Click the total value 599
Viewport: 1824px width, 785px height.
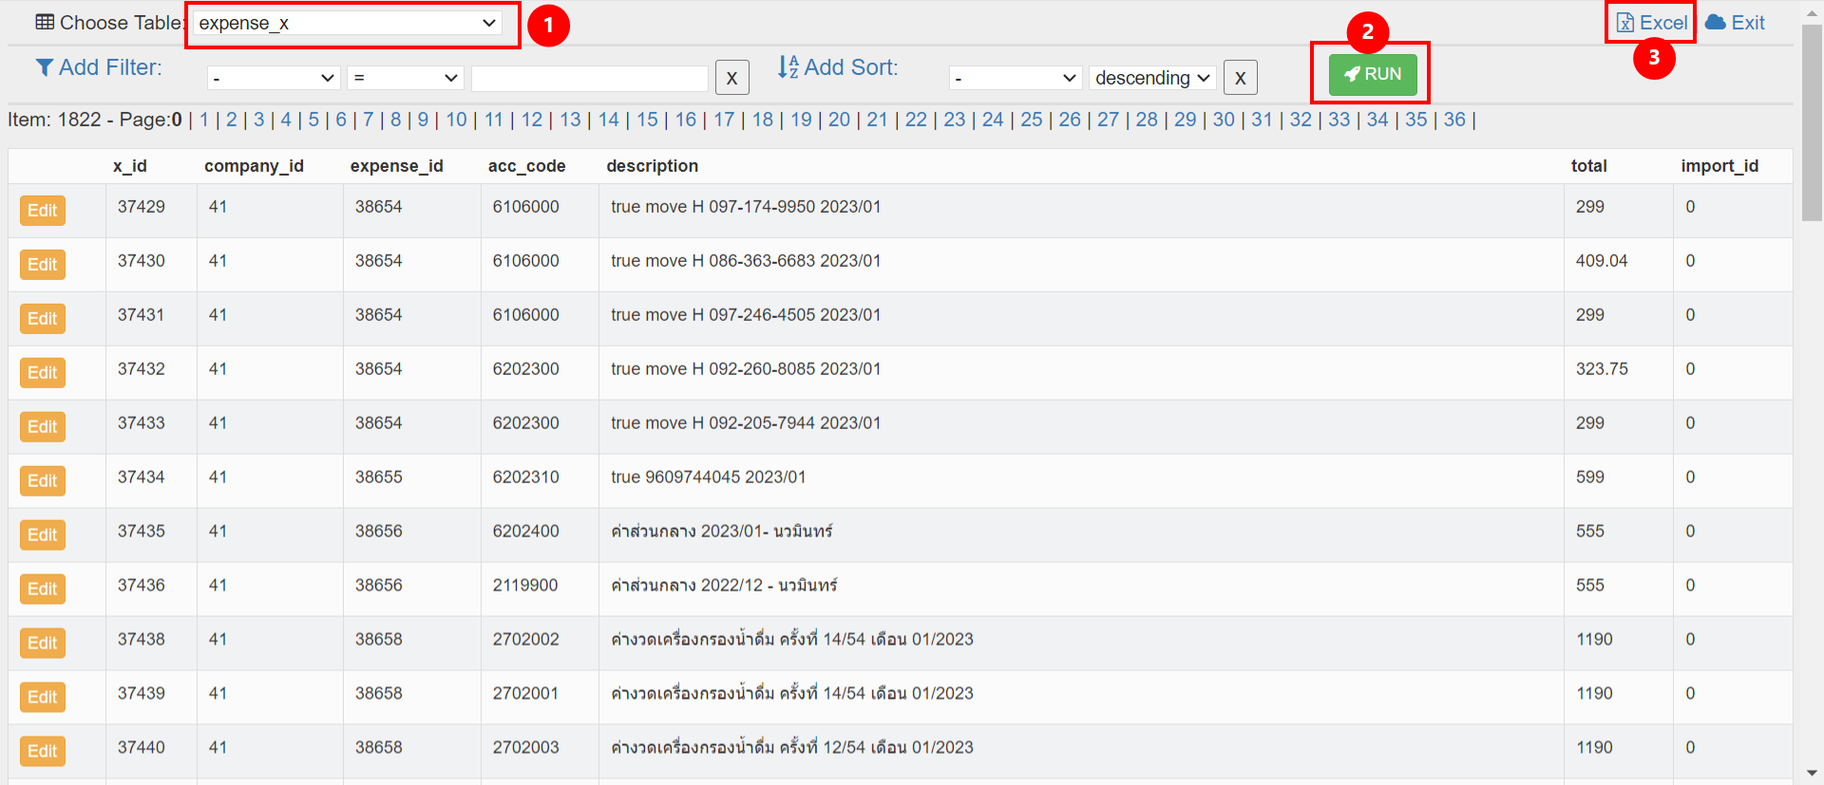[1590, 477]
